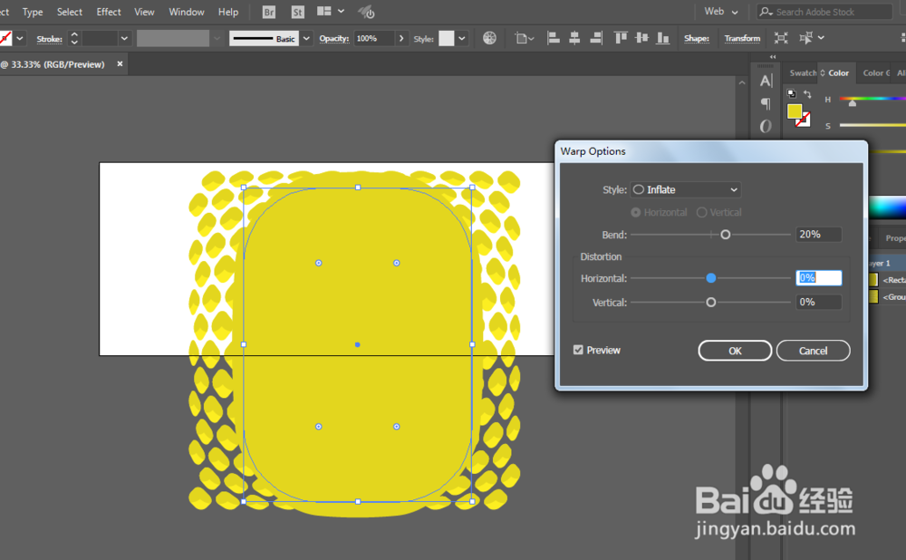Apply Horizontal Align Left

[x=553, y=38]
